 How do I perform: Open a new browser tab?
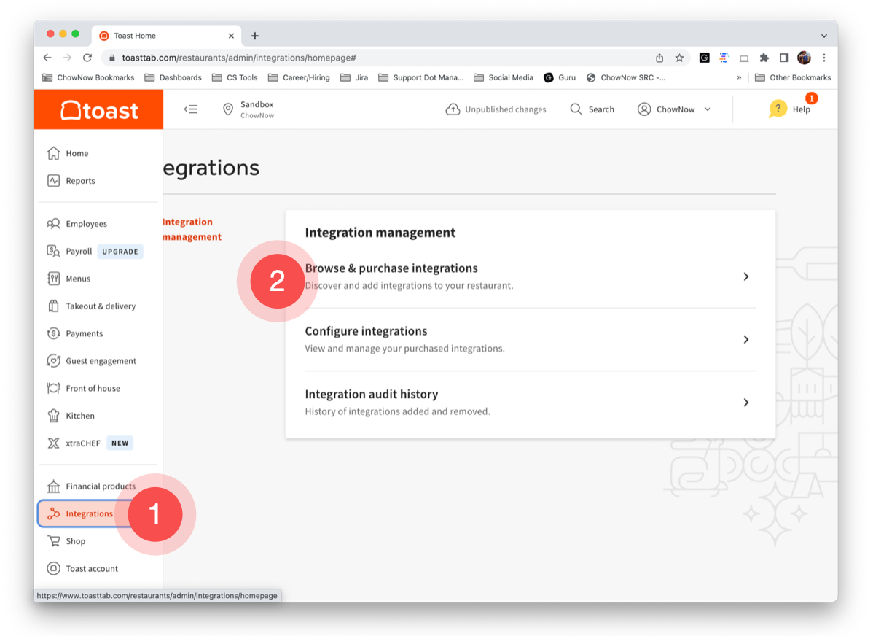pyautogui.click(x=255, y=36)
